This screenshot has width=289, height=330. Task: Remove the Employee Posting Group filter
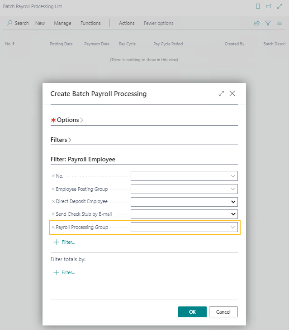pos(53,189)
